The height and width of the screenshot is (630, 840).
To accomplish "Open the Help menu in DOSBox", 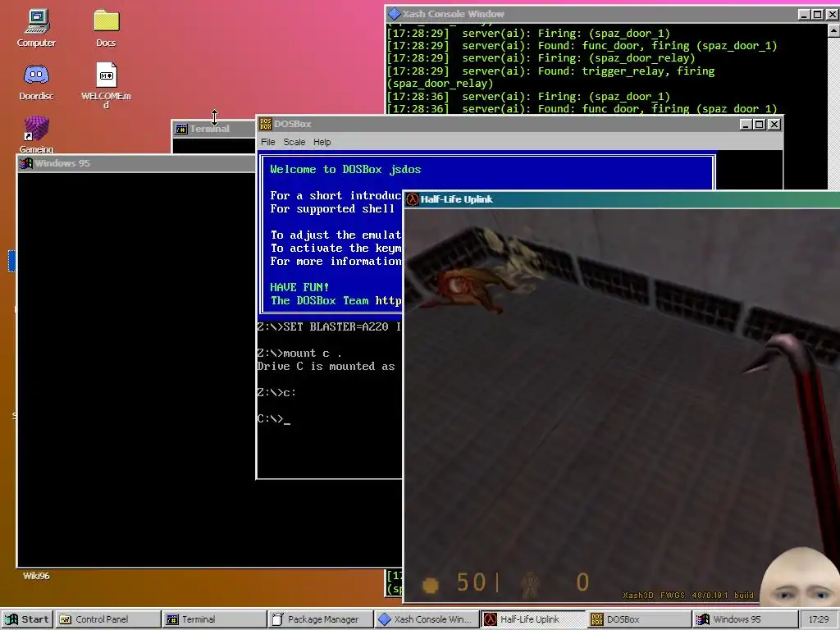I will [322, 142].
